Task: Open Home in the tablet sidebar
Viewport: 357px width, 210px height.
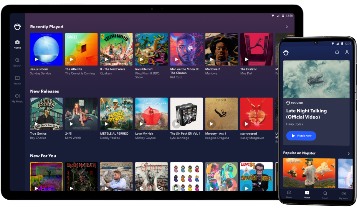Action: (x=17, y=44)
